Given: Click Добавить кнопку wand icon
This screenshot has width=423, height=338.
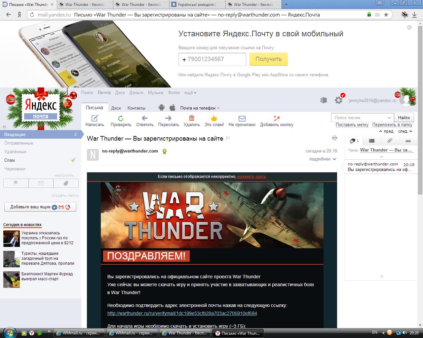Looking at the screenshot, I should coord(277,118).
